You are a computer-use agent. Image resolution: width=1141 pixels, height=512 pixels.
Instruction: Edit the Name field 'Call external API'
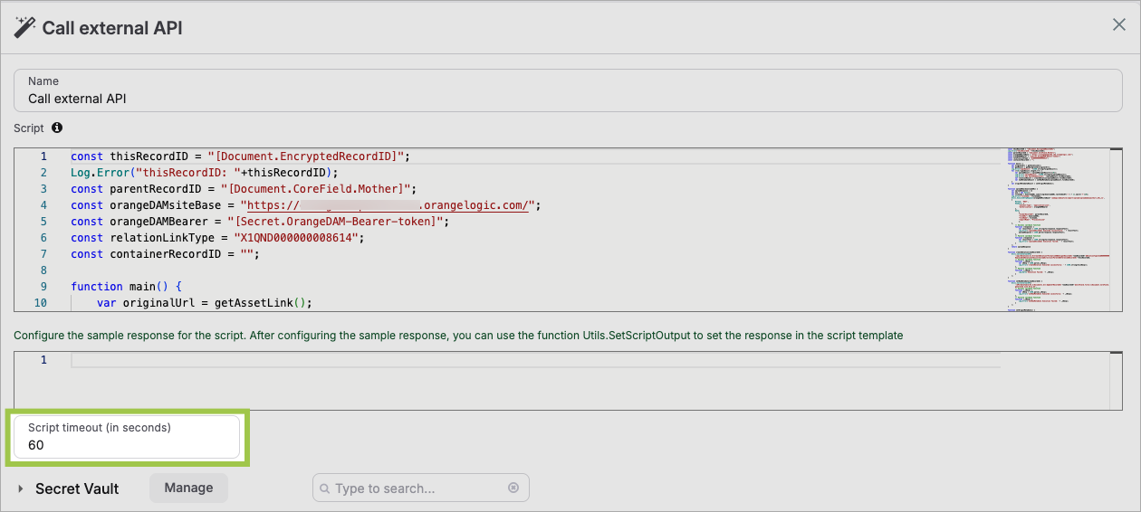click(568, 90)
